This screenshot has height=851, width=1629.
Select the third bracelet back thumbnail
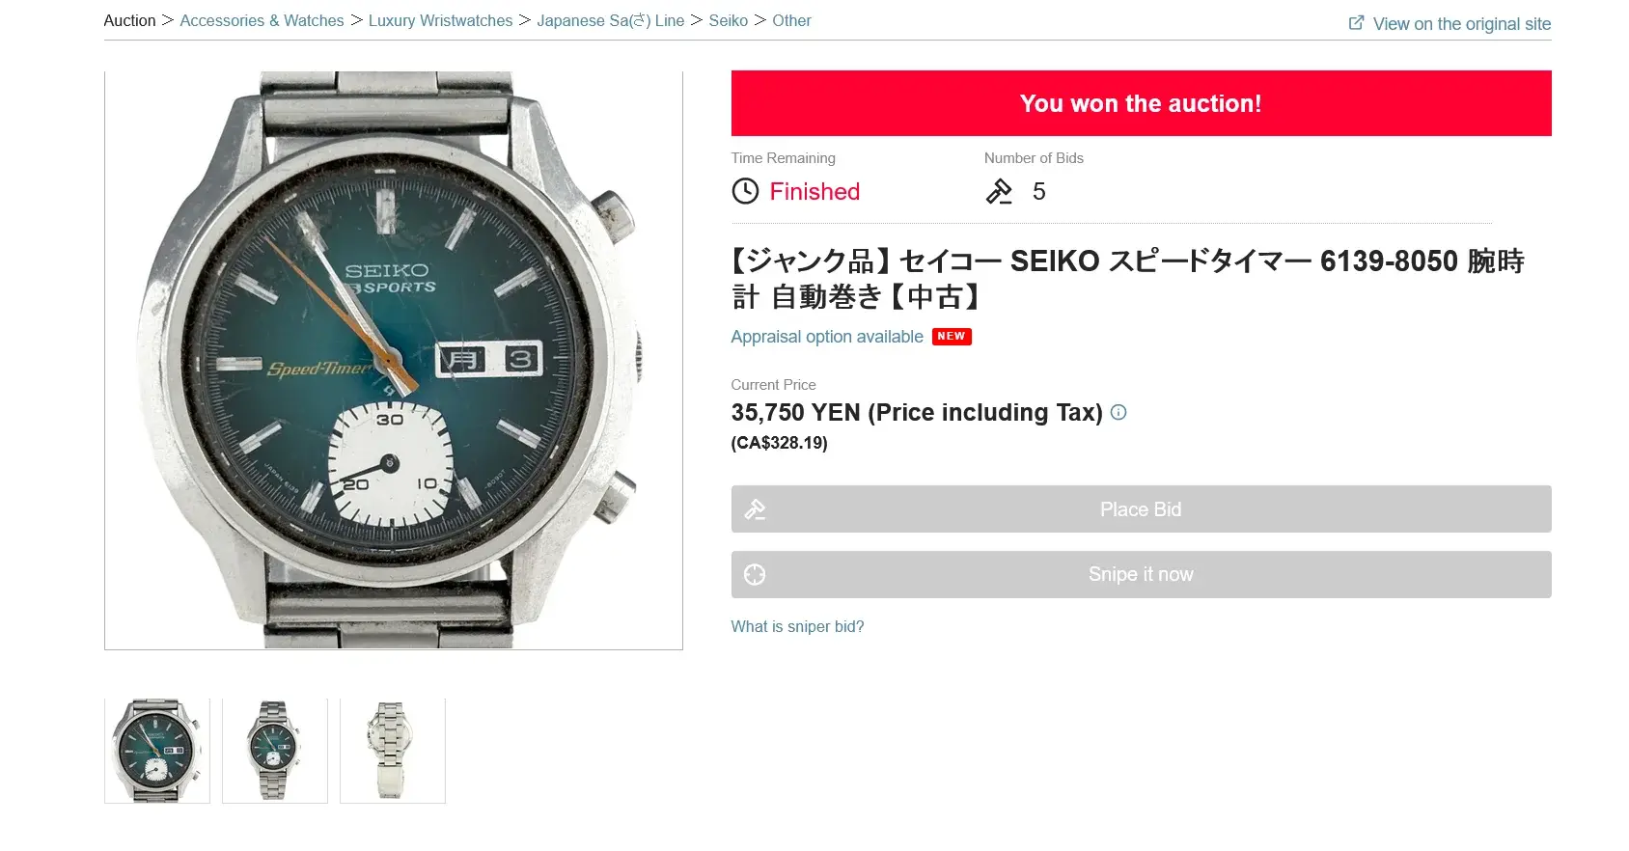(x=393, y=751)
